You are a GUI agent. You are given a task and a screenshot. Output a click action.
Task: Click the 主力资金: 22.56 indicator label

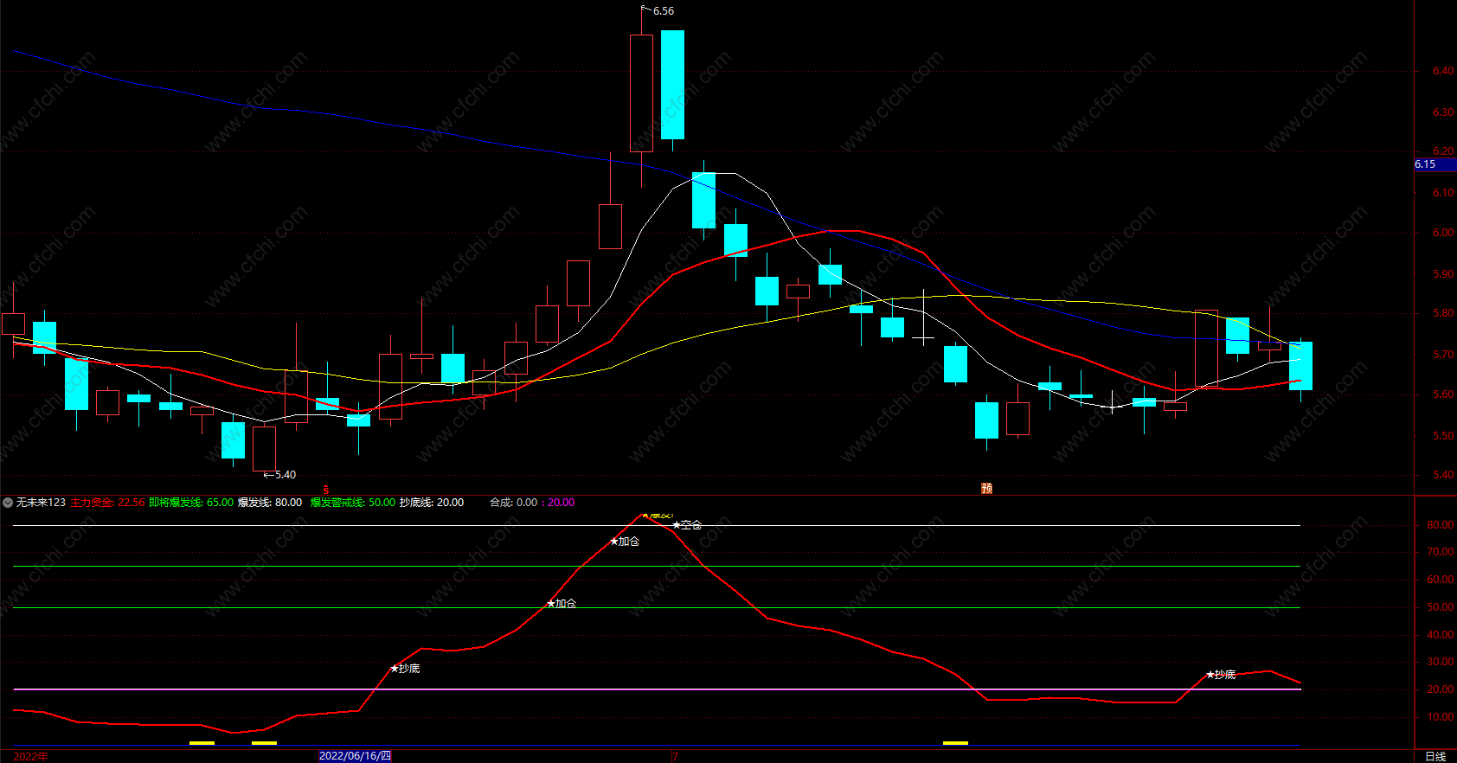pyautogui.click(x=107, y=503)
